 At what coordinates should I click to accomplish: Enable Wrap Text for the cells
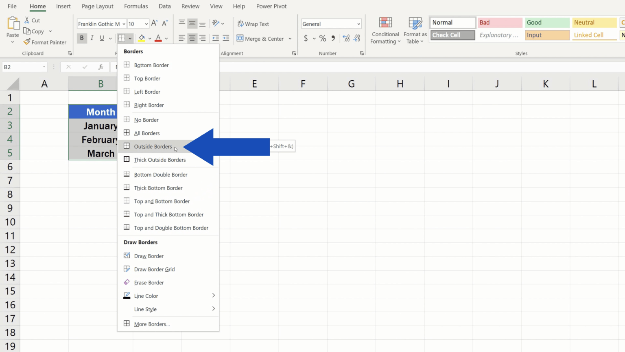coord(253,24)
